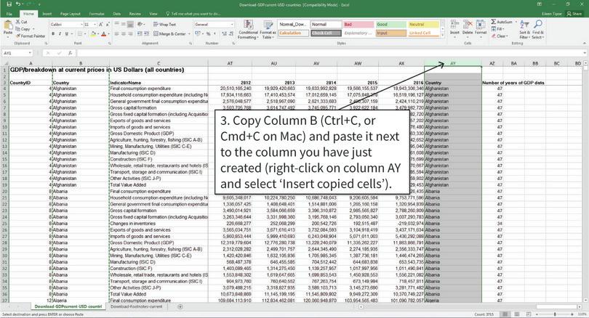The height and width of the screenshot is (318, 589).
Task: Activate the Format Painter brush
Action: (x=30, y=36)
